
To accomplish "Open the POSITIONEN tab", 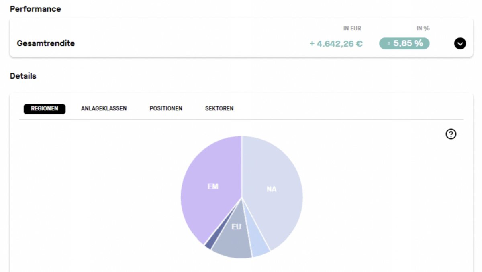I will 166,108.
